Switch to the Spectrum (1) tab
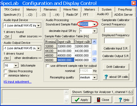The width and height of the screenshot is (137, 106). click(12, 15)
